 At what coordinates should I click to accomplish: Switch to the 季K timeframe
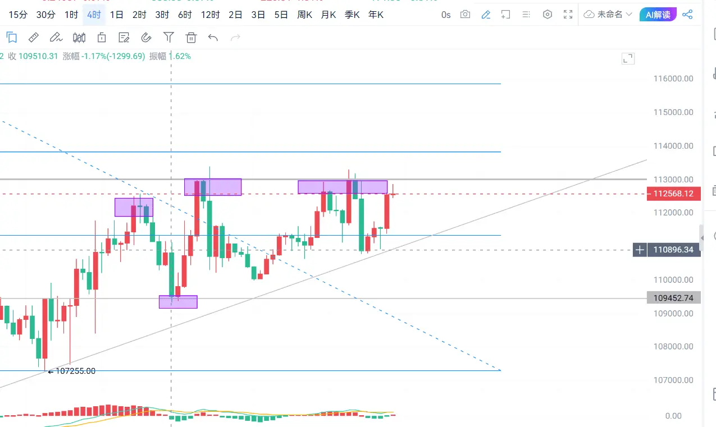(352, 15)
